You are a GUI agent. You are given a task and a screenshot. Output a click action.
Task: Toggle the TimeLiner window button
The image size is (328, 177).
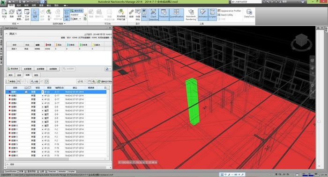164,14
